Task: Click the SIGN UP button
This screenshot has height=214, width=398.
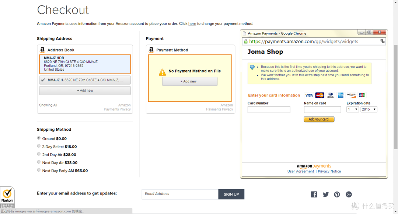Action: [x=231, y=194]
